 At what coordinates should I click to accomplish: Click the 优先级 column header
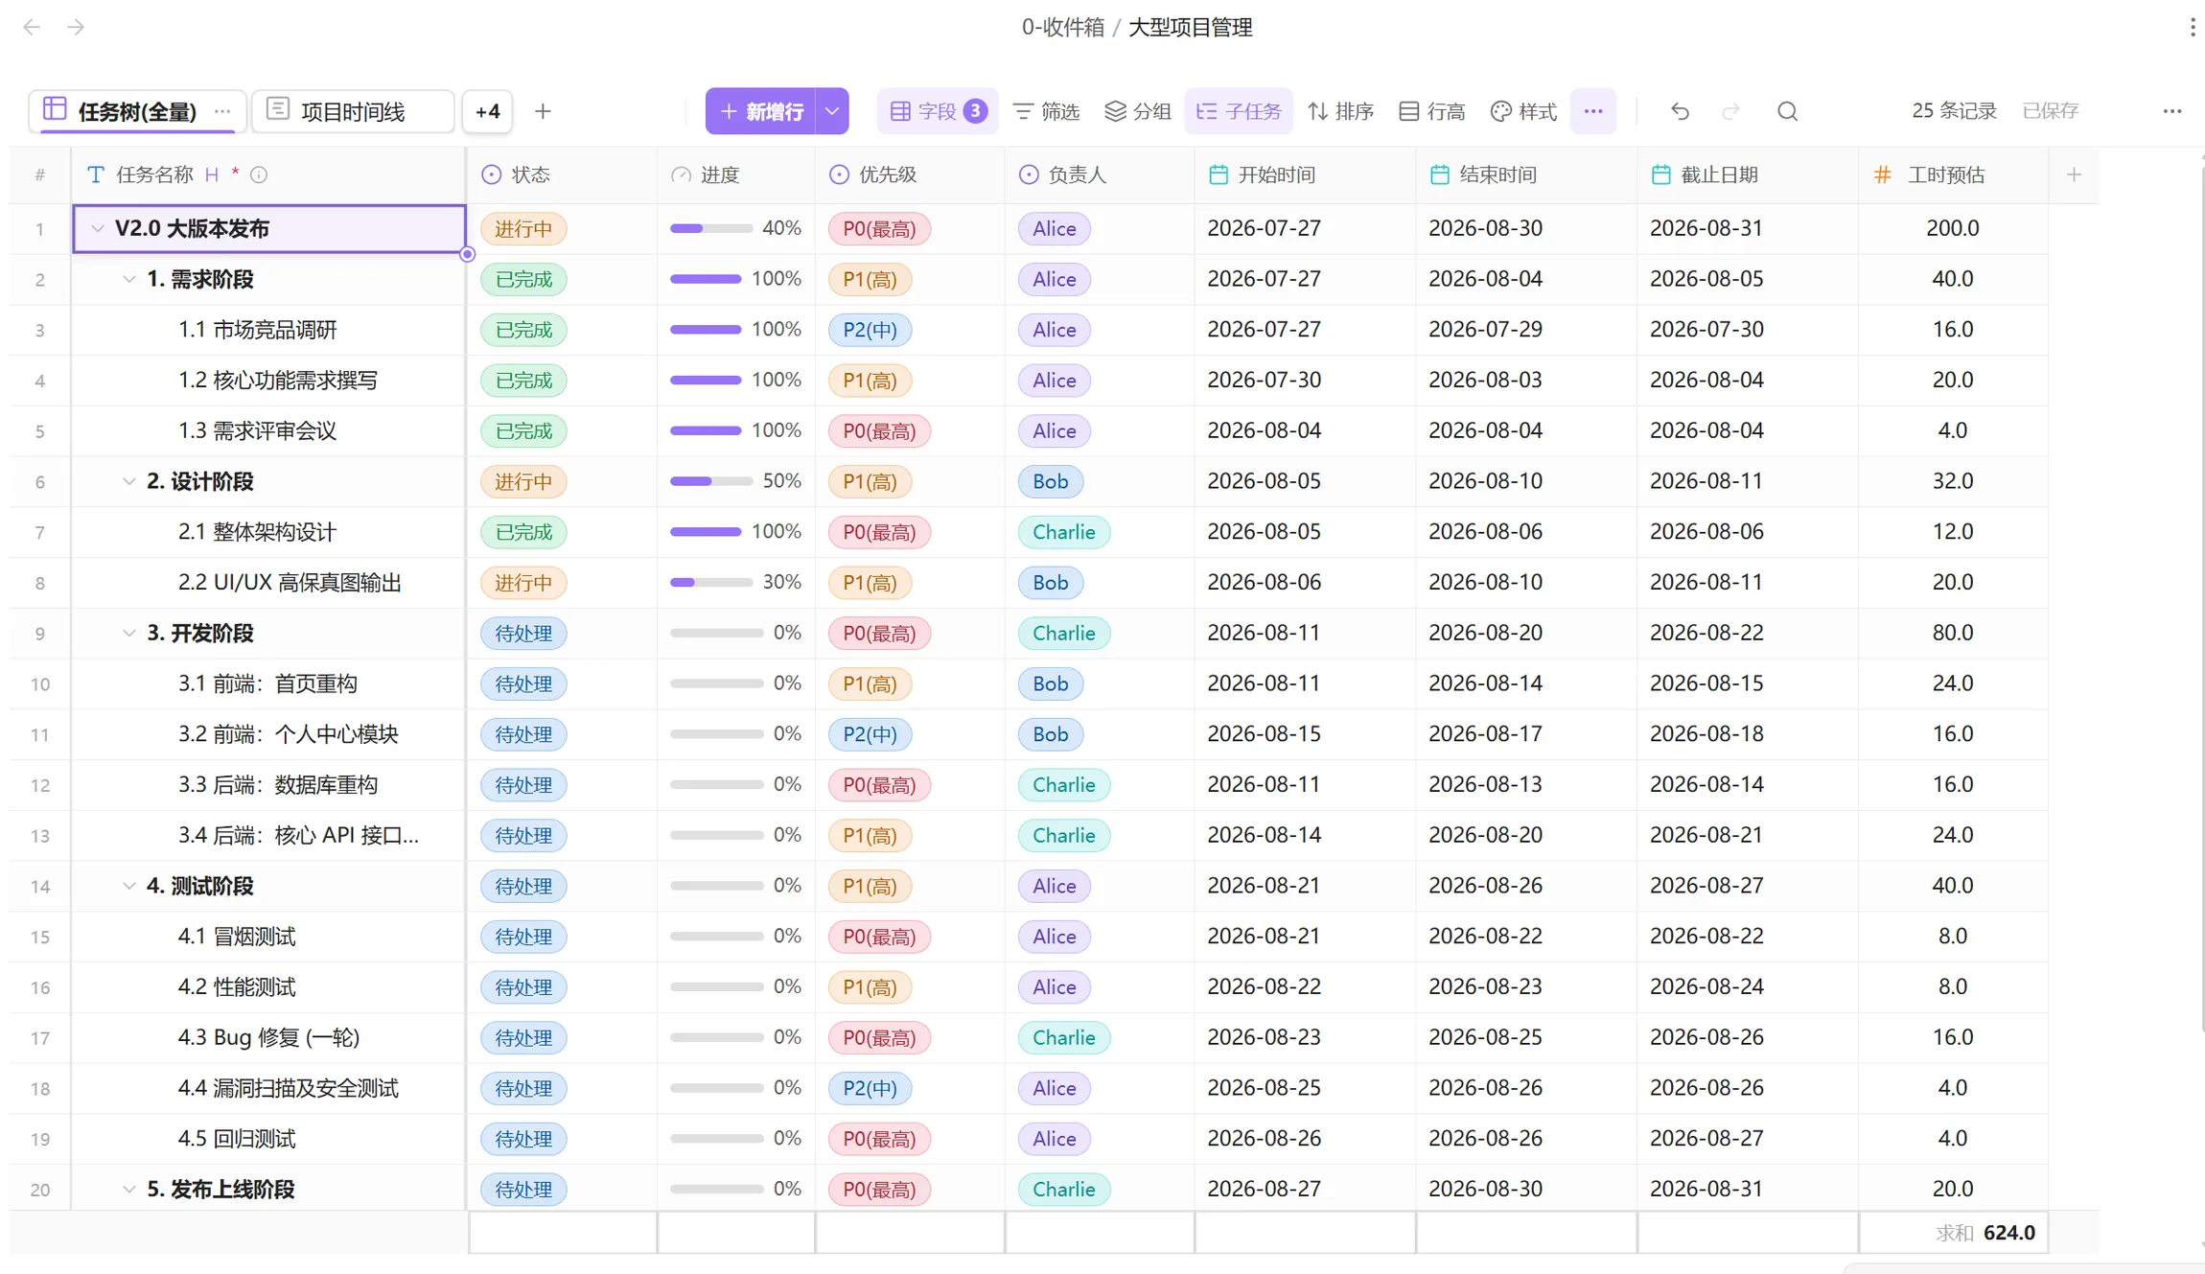pyautogui.click(x=910, y=174)
